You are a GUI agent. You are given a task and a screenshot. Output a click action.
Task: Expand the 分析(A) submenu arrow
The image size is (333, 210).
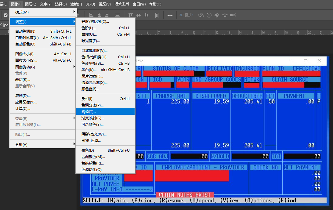pyautogui.click(x=74, y=144)
